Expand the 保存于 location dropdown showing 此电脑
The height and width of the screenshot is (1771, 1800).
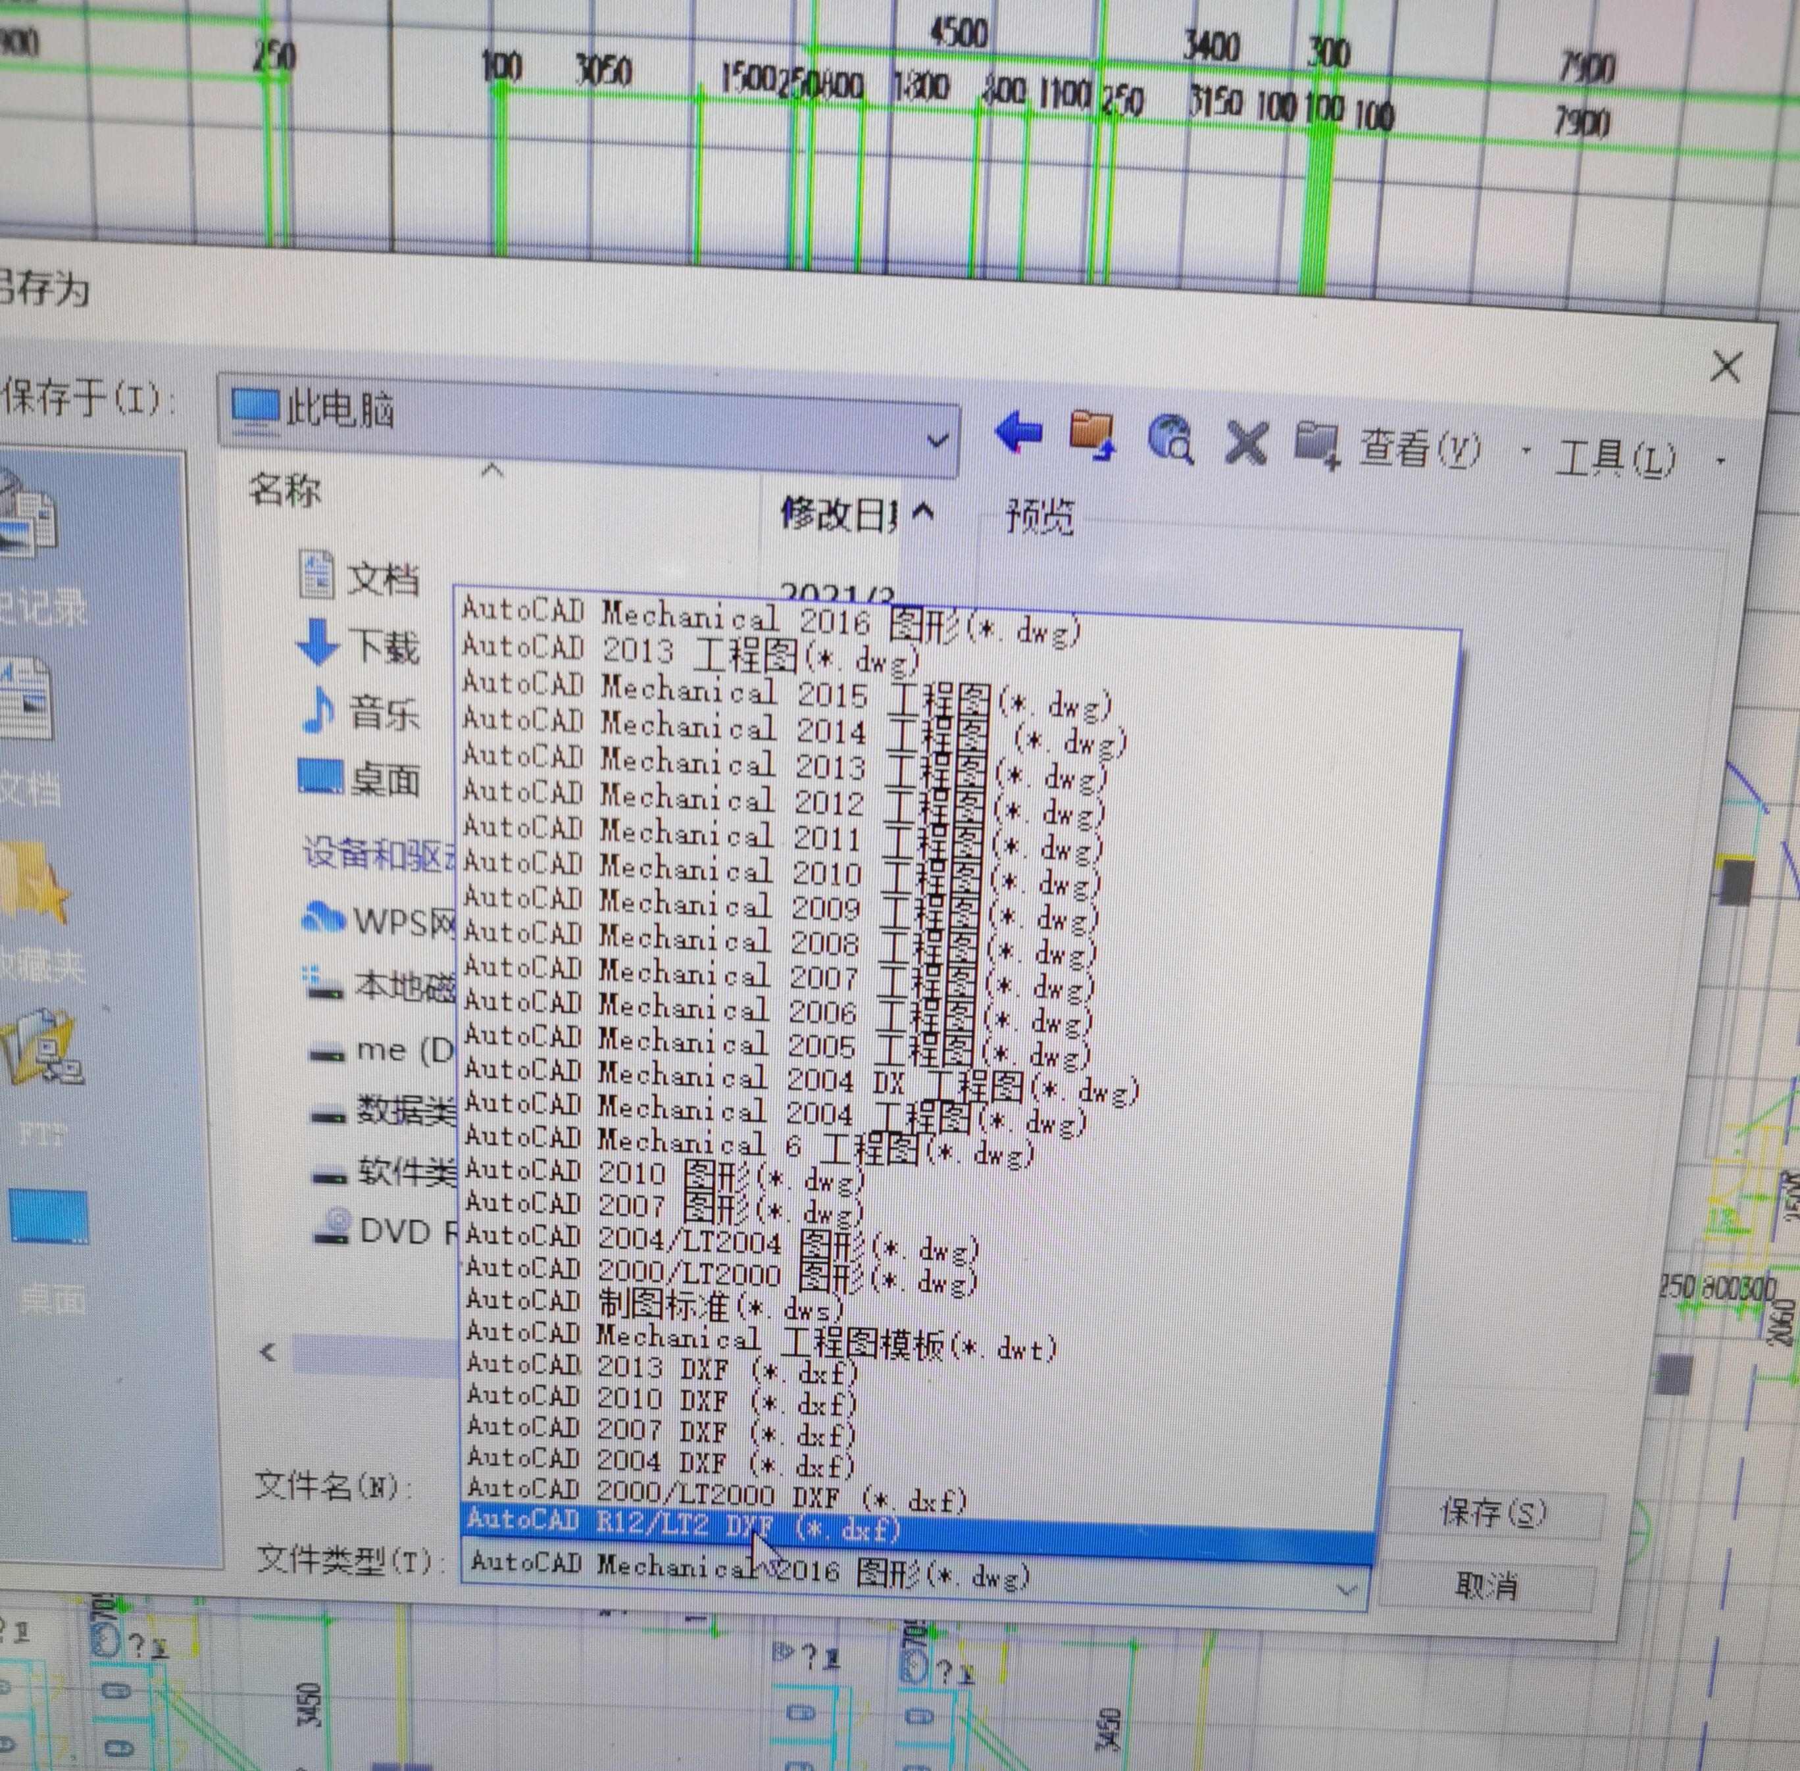coord(938,441)
